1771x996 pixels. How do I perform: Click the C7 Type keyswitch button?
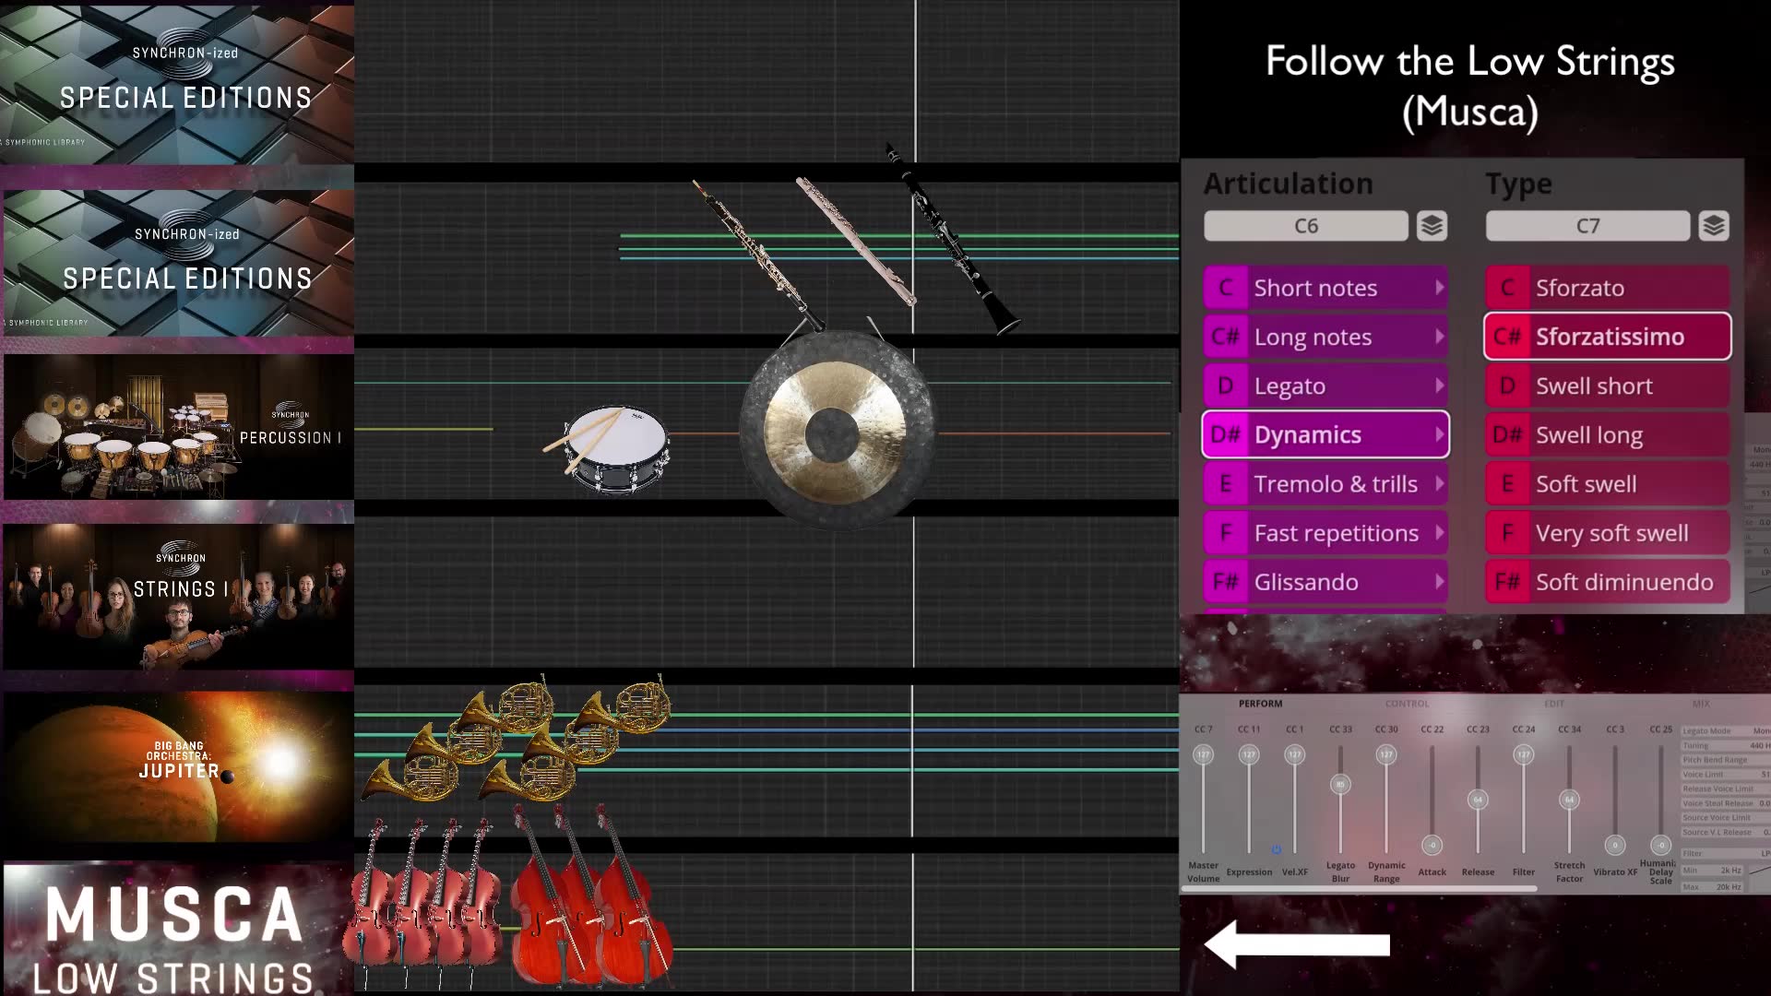(x=1587, y=226)
